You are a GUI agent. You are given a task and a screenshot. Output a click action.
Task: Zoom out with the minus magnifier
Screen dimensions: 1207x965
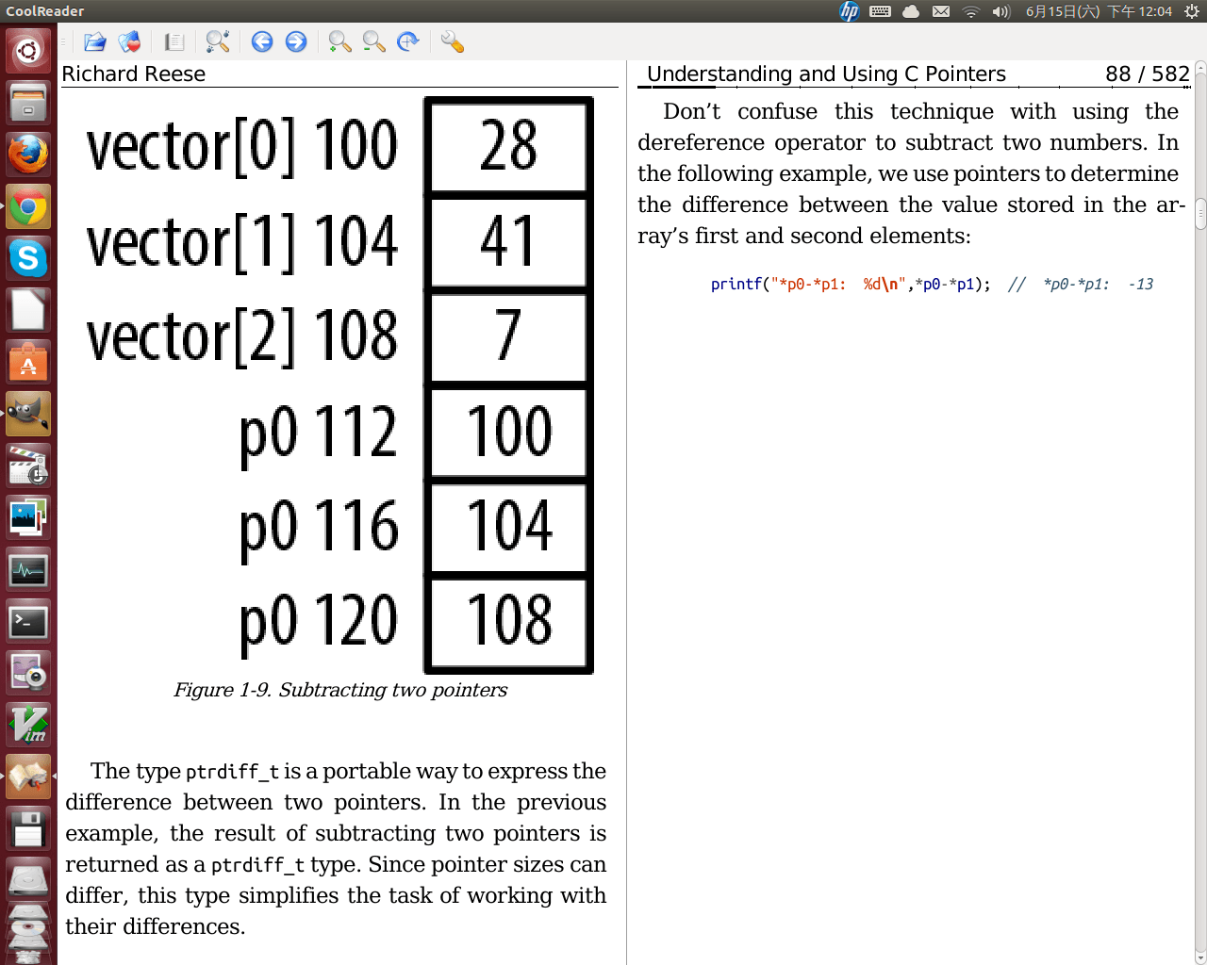373,41
